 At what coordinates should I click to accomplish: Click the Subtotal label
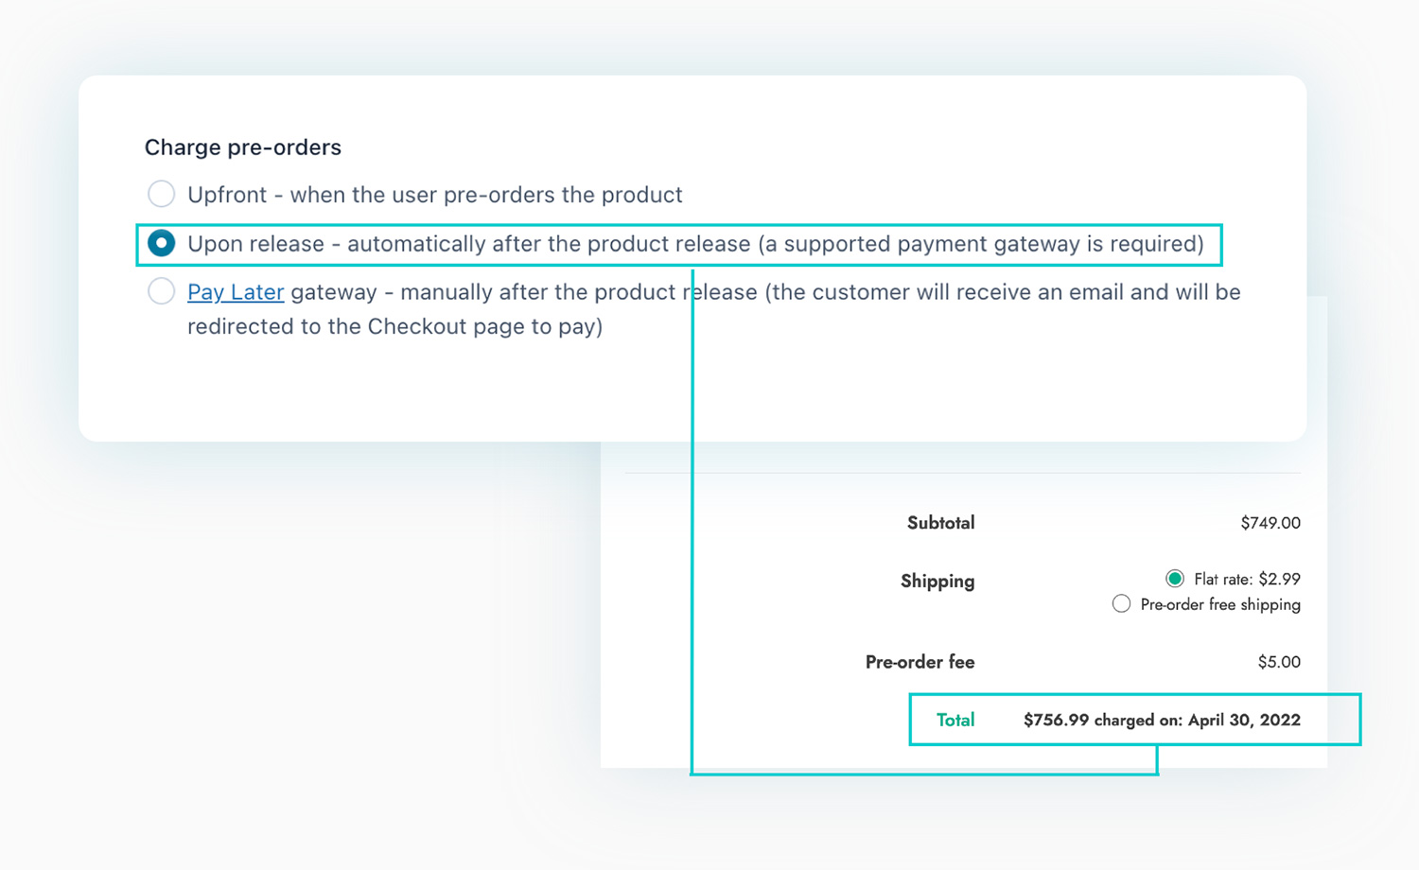pos(939,522)
